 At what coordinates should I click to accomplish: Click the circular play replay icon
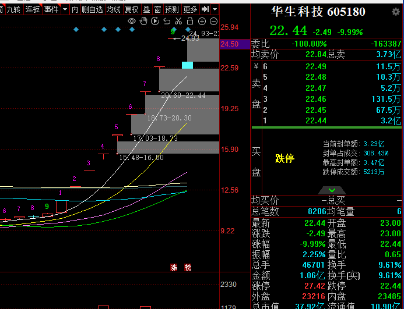point(155,21)
